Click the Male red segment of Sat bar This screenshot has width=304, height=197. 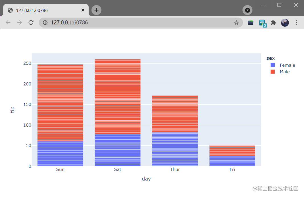(117, 97)
